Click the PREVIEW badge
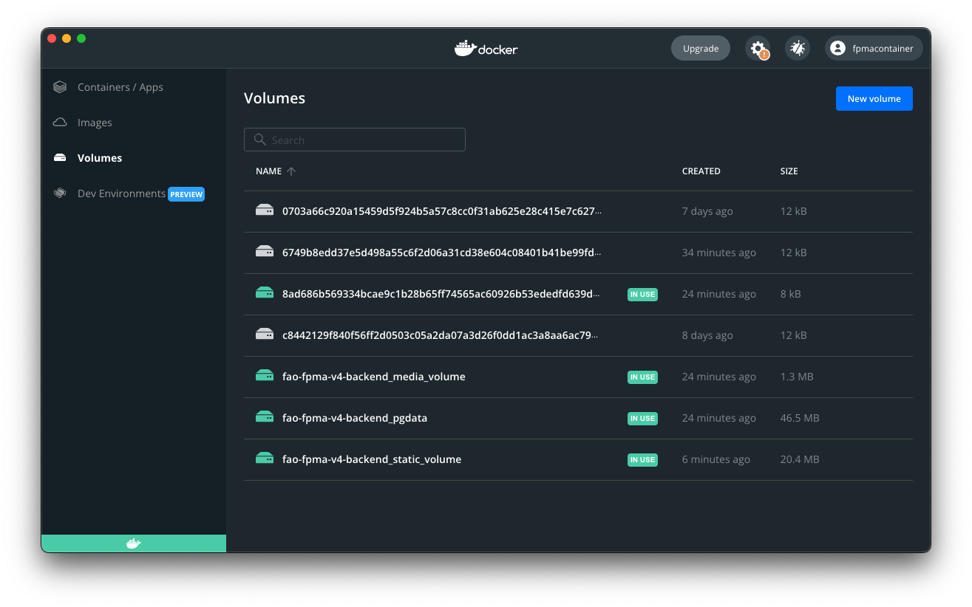This screenshot has height=607, width=972. coord(186,194)
